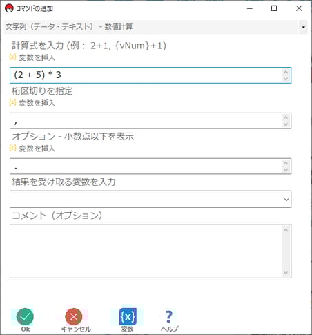The width and height of the screenshot is (312, 335).
Task: Maximize the コマンドの追加 window
Action: click(x=274, y=8)
